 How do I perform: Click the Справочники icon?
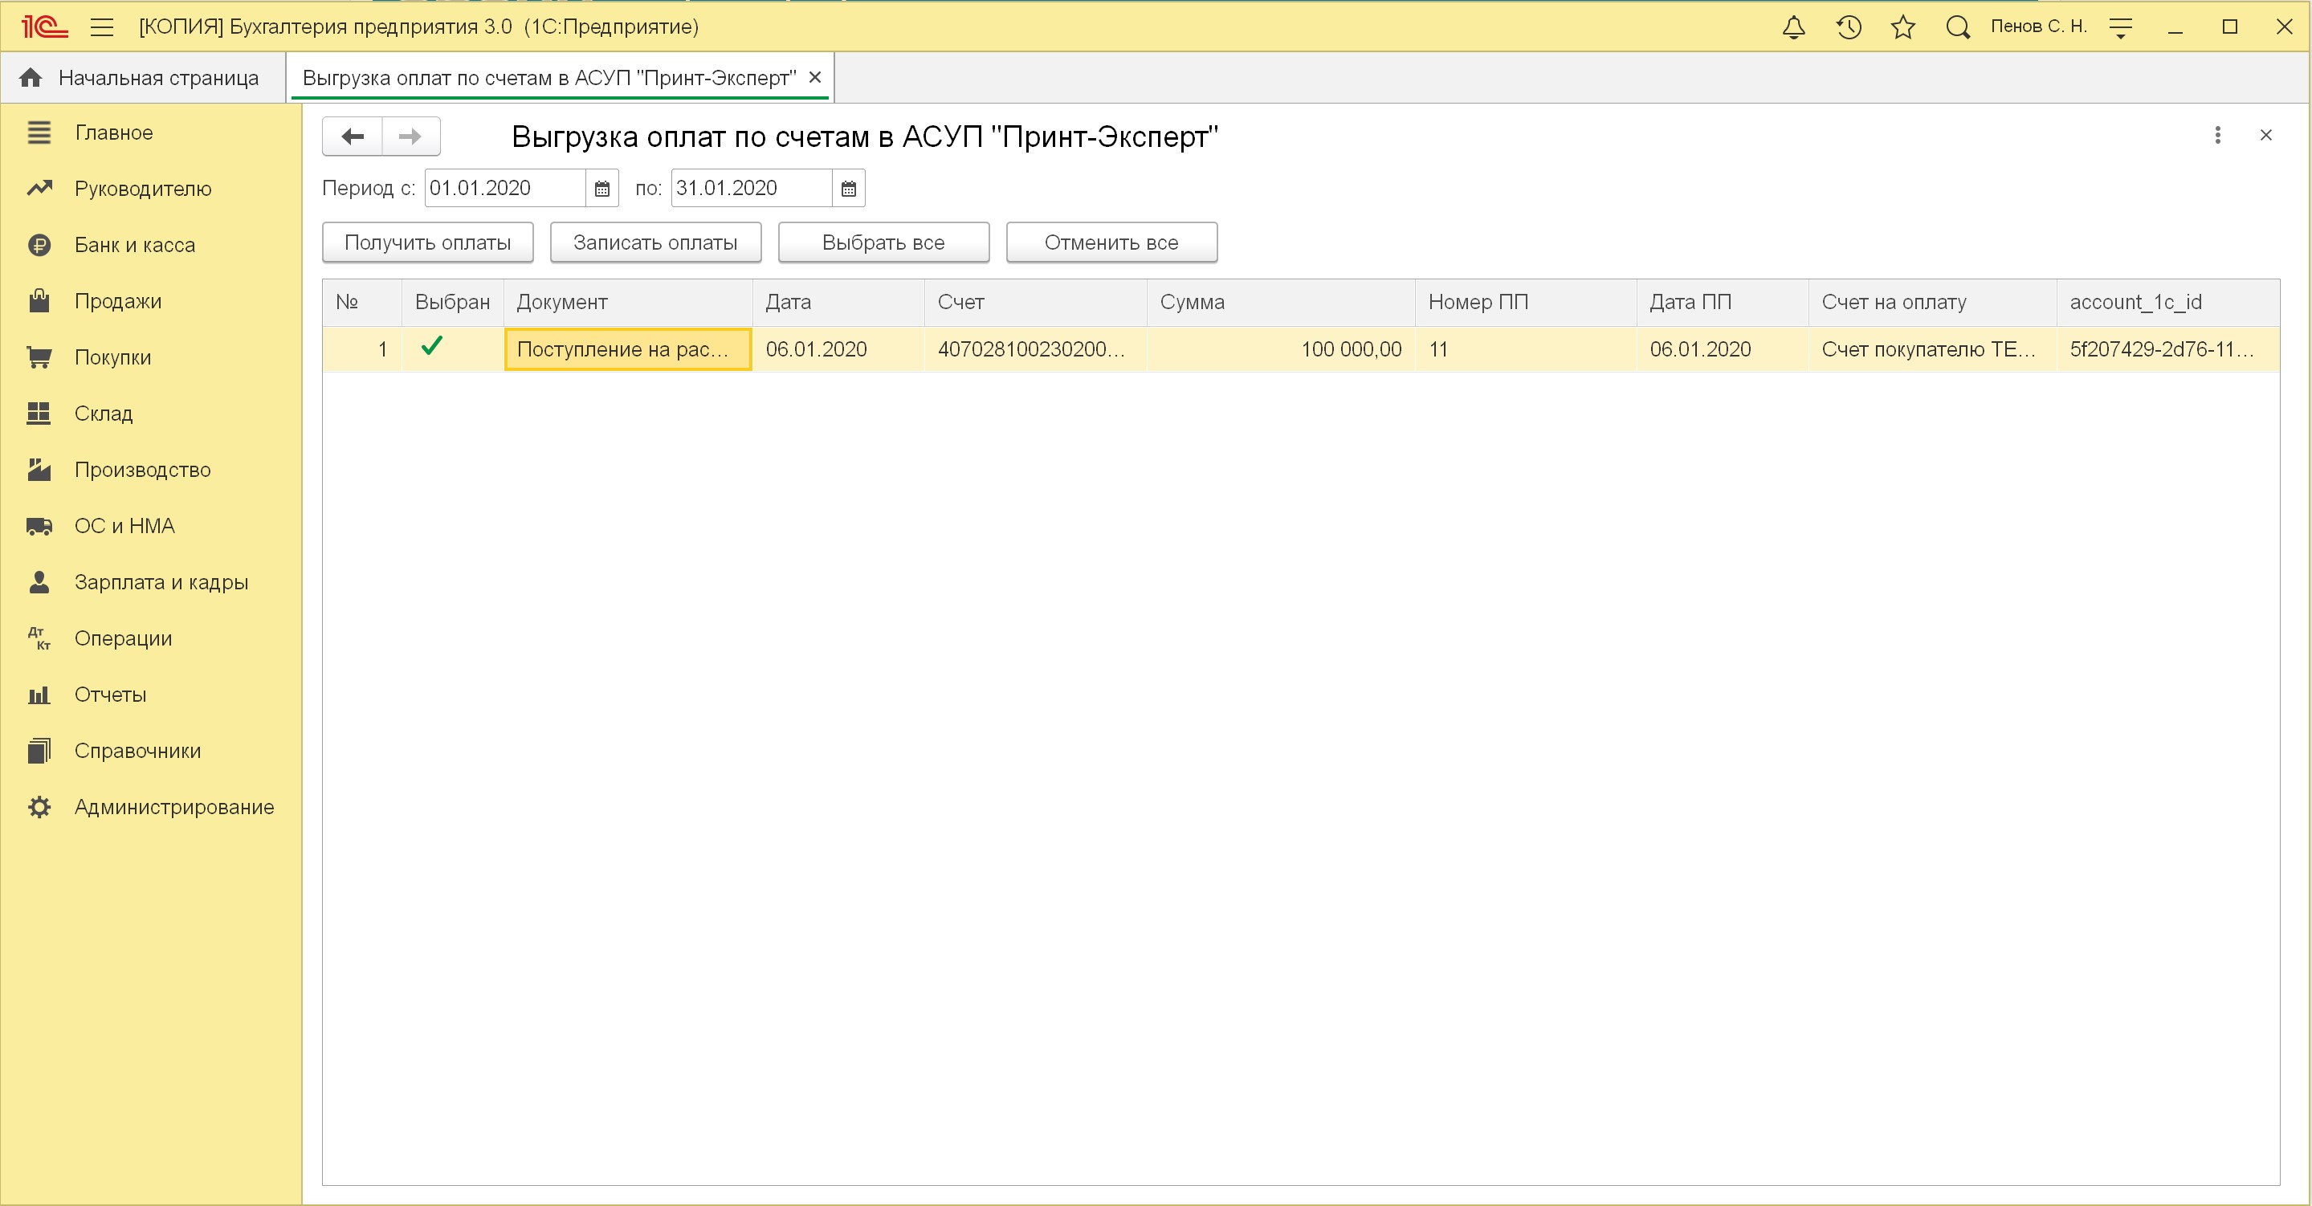39,751
